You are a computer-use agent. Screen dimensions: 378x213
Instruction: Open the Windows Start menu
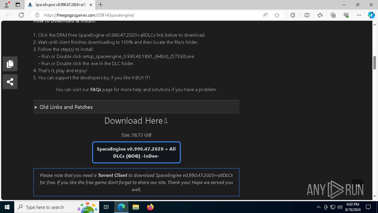pyautogui.click(x=7, y=207)
